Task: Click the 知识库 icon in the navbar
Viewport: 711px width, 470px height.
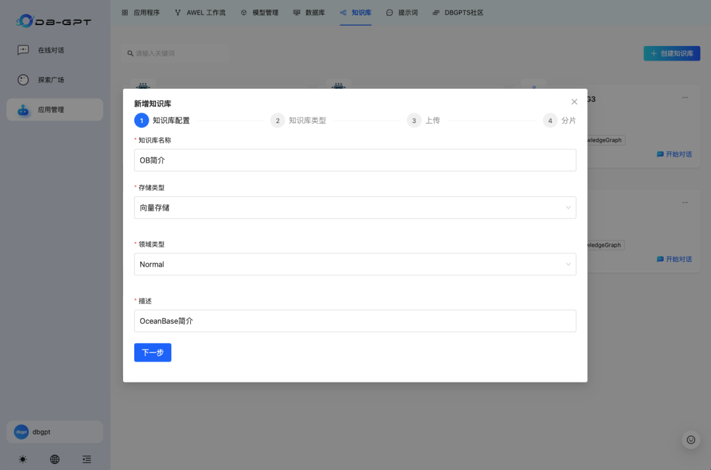Action: 343,12
